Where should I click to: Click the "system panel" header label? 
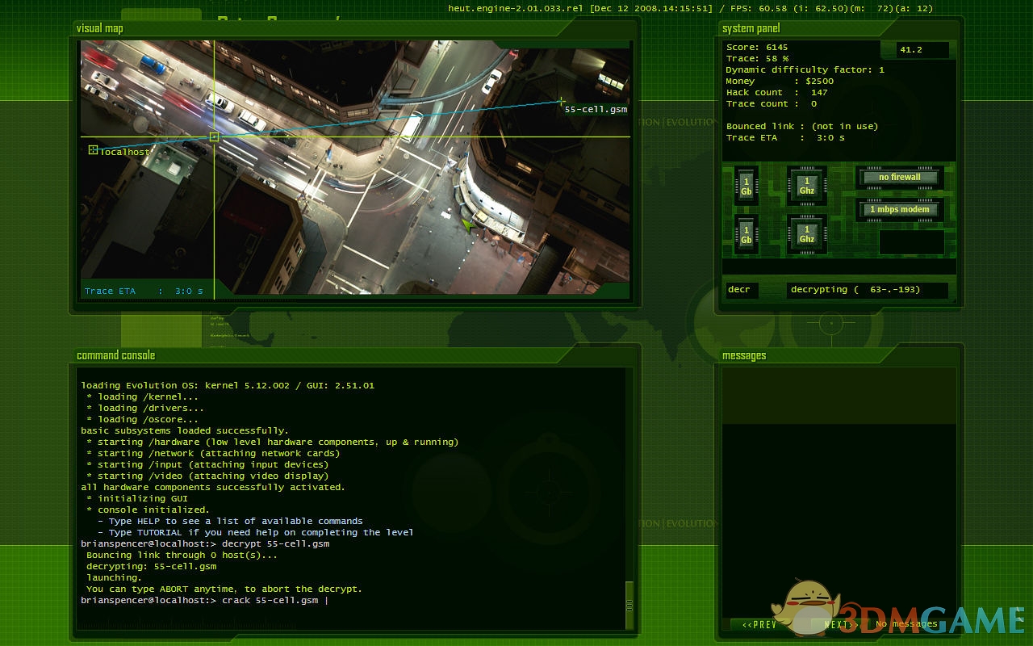click(751, 28)
